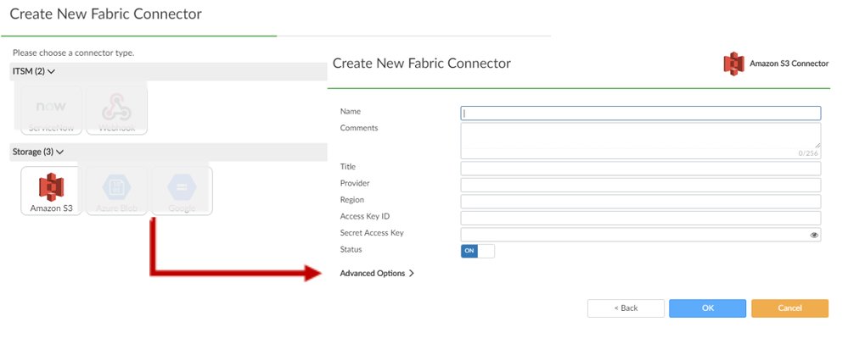Focus the Access Key ID field
848x344 pixels.
(641, 218)
